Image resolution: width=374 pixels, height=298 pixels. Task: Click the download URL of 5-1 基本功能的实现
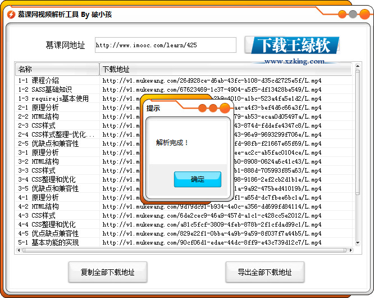click(x=212, y=242)
